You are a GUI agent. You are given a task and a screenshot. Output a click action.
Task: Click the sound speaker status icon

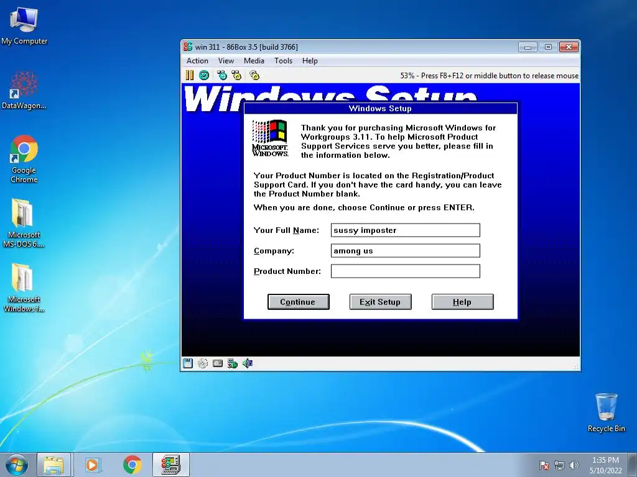[x=248, y=363]
